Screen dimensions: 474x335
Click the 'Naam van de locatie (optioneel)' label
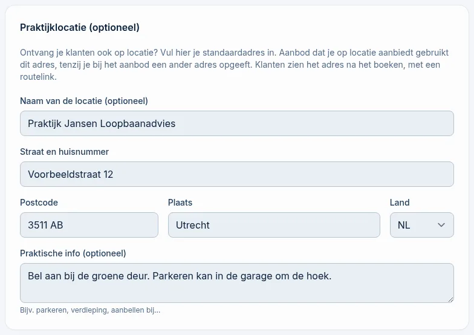[83, 101]
